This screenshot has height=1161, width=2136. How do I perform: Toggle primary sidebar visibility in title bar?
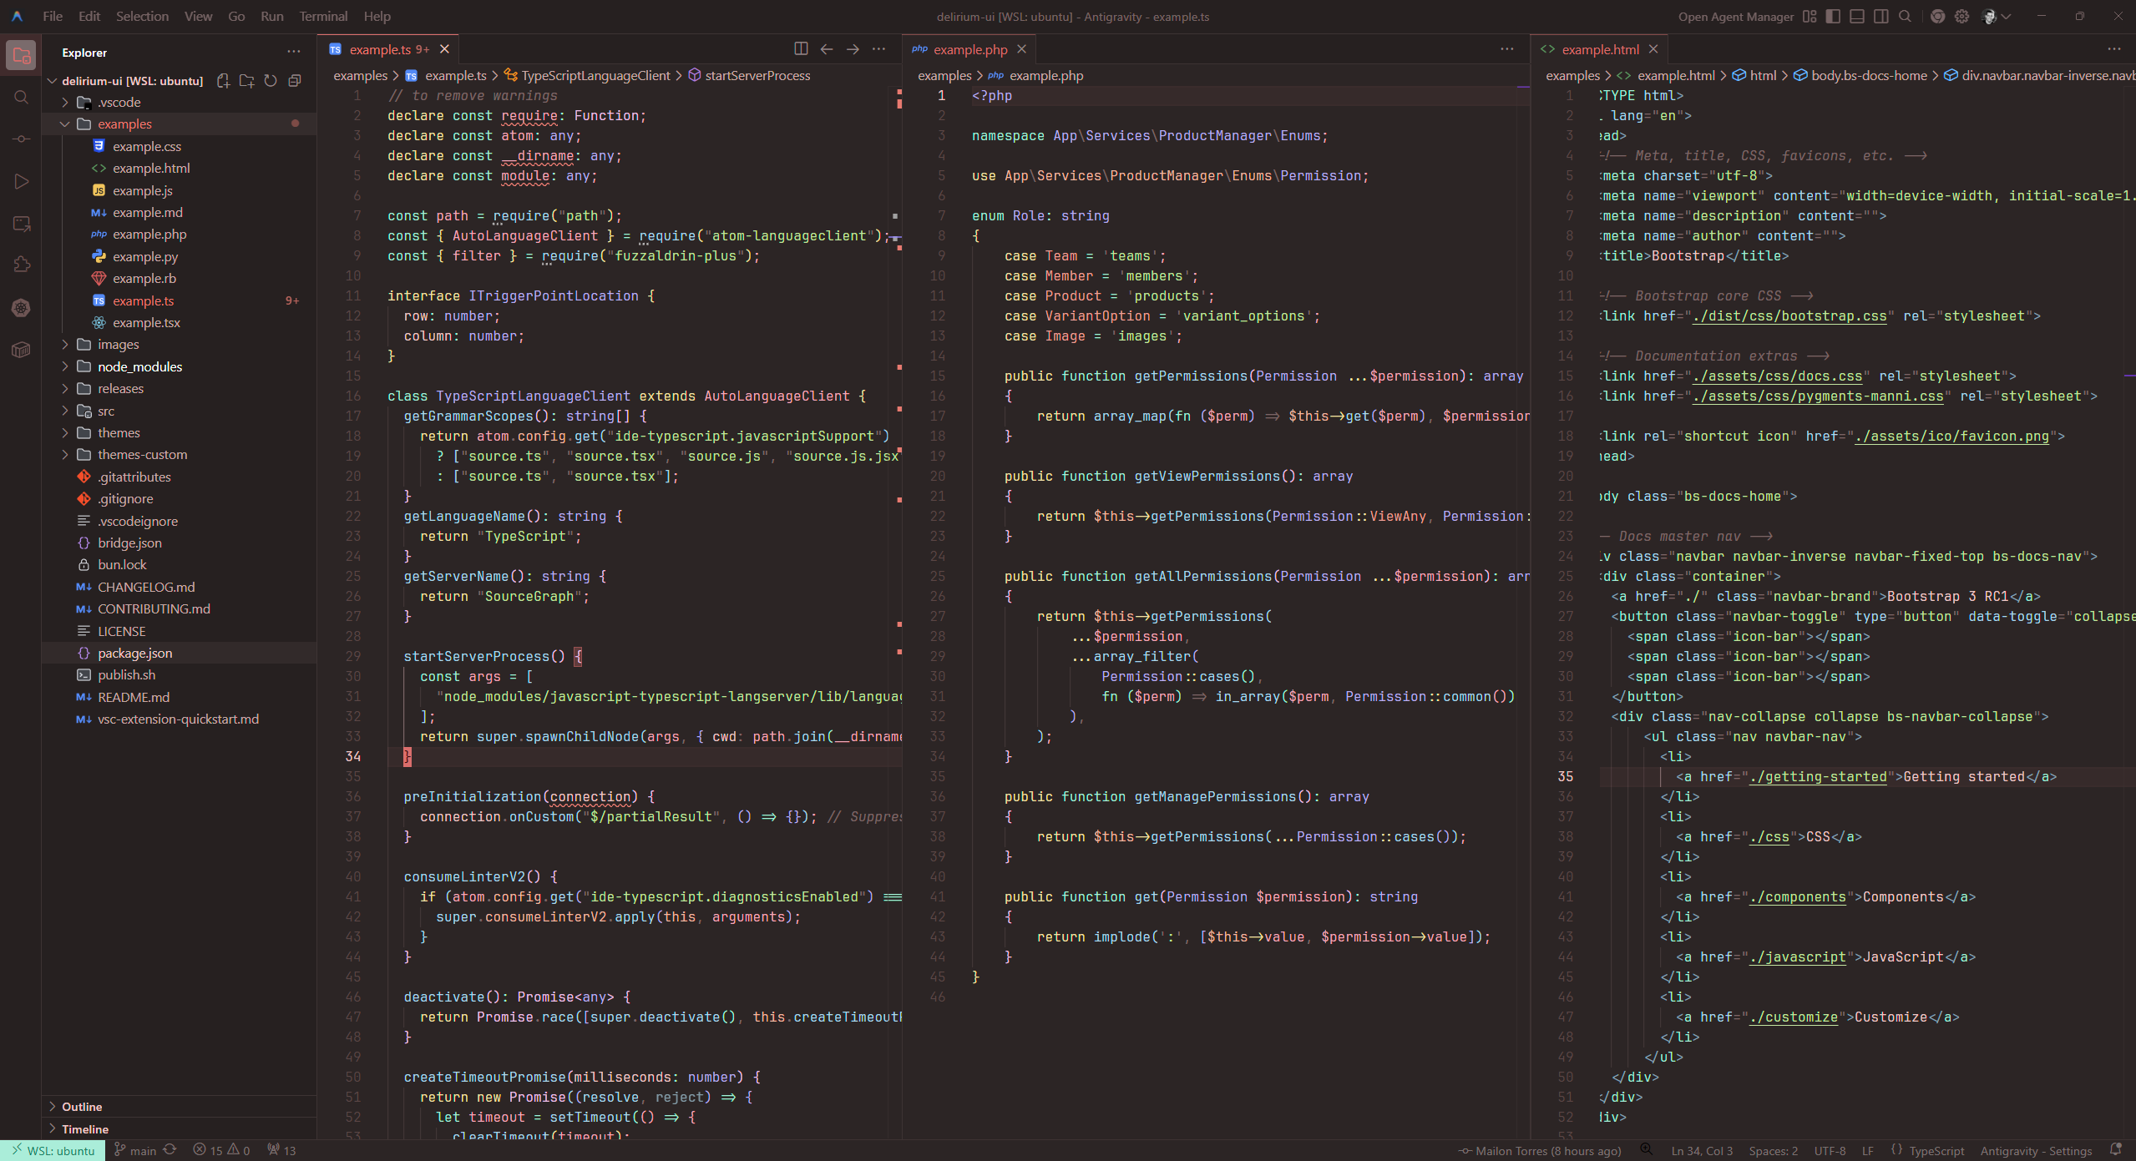point(1833,17)
